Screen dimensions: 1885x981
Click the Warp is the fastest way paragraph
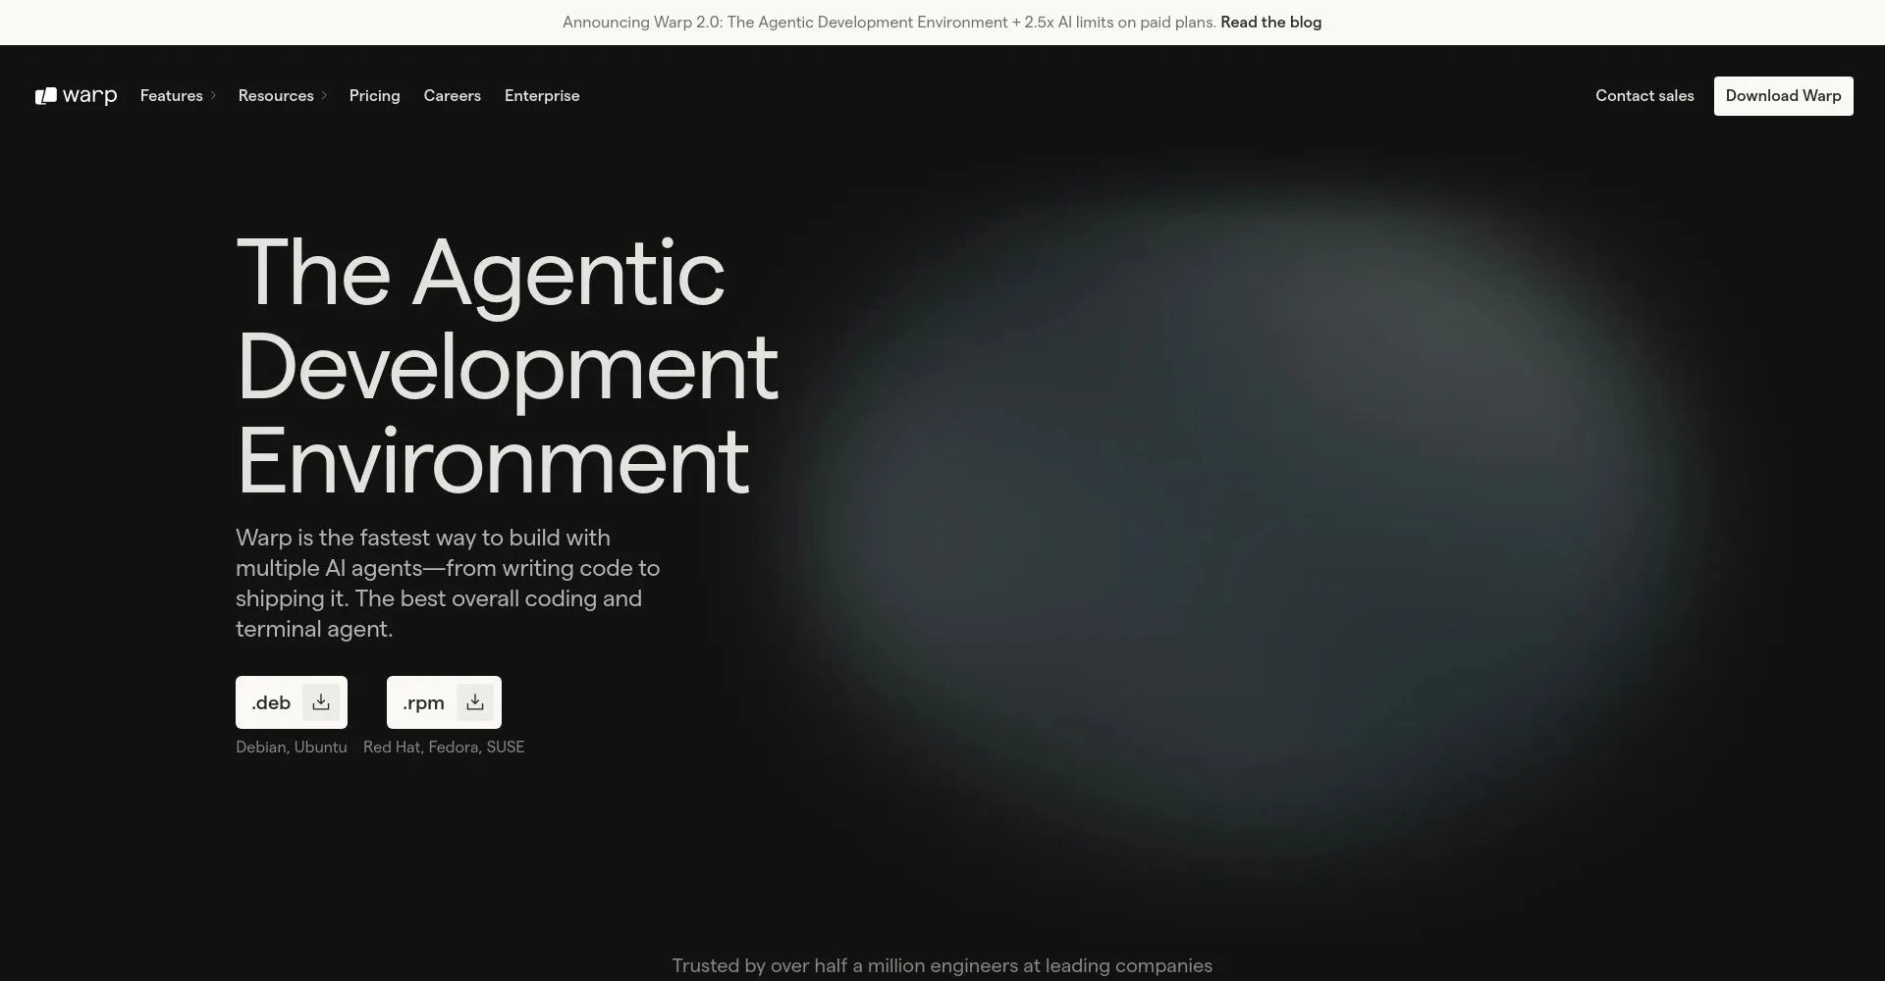448,584
